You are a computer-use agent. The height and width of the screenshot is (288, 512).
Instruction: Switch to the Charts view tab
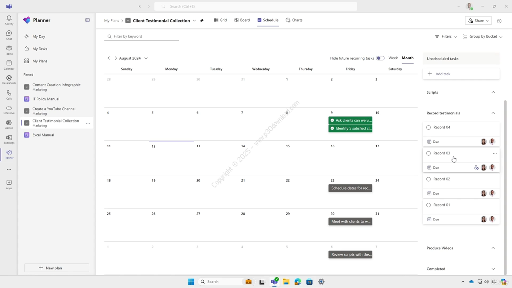click(294, 20)
